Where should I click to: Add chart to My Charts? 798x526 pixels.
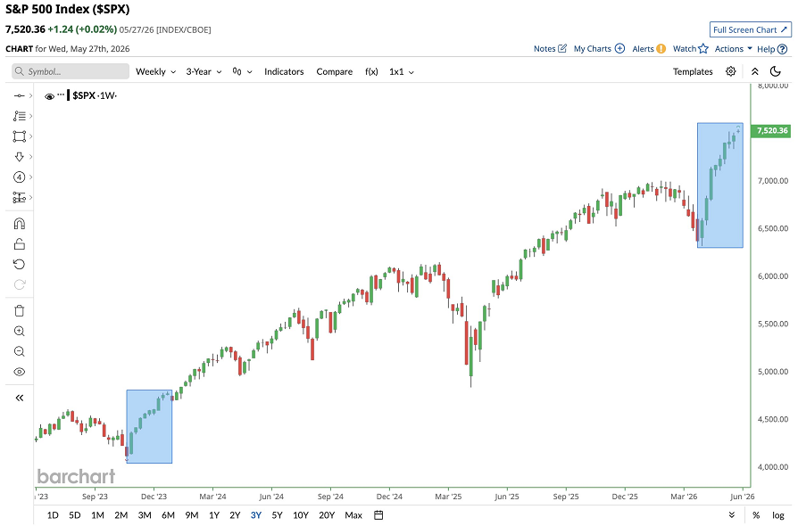[x=599, y=49]
